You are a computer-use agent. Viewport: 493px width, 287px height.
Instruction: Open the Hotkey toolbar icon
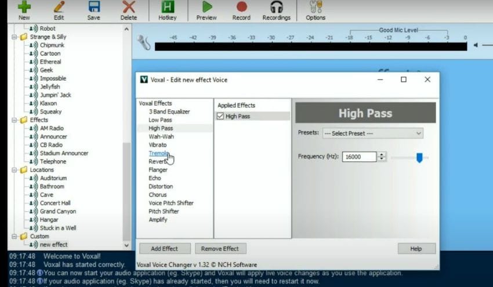167,7
